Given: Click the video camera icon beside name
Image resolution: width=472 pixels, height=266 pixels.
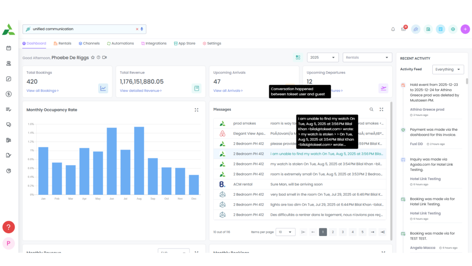Looking at the screenshot, I should pyautogui.click(x=105, y=57).
